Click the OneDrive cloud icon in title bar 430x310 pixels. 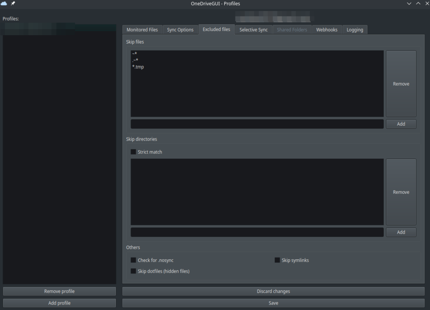pyautogui.click(x=4, y=3)
